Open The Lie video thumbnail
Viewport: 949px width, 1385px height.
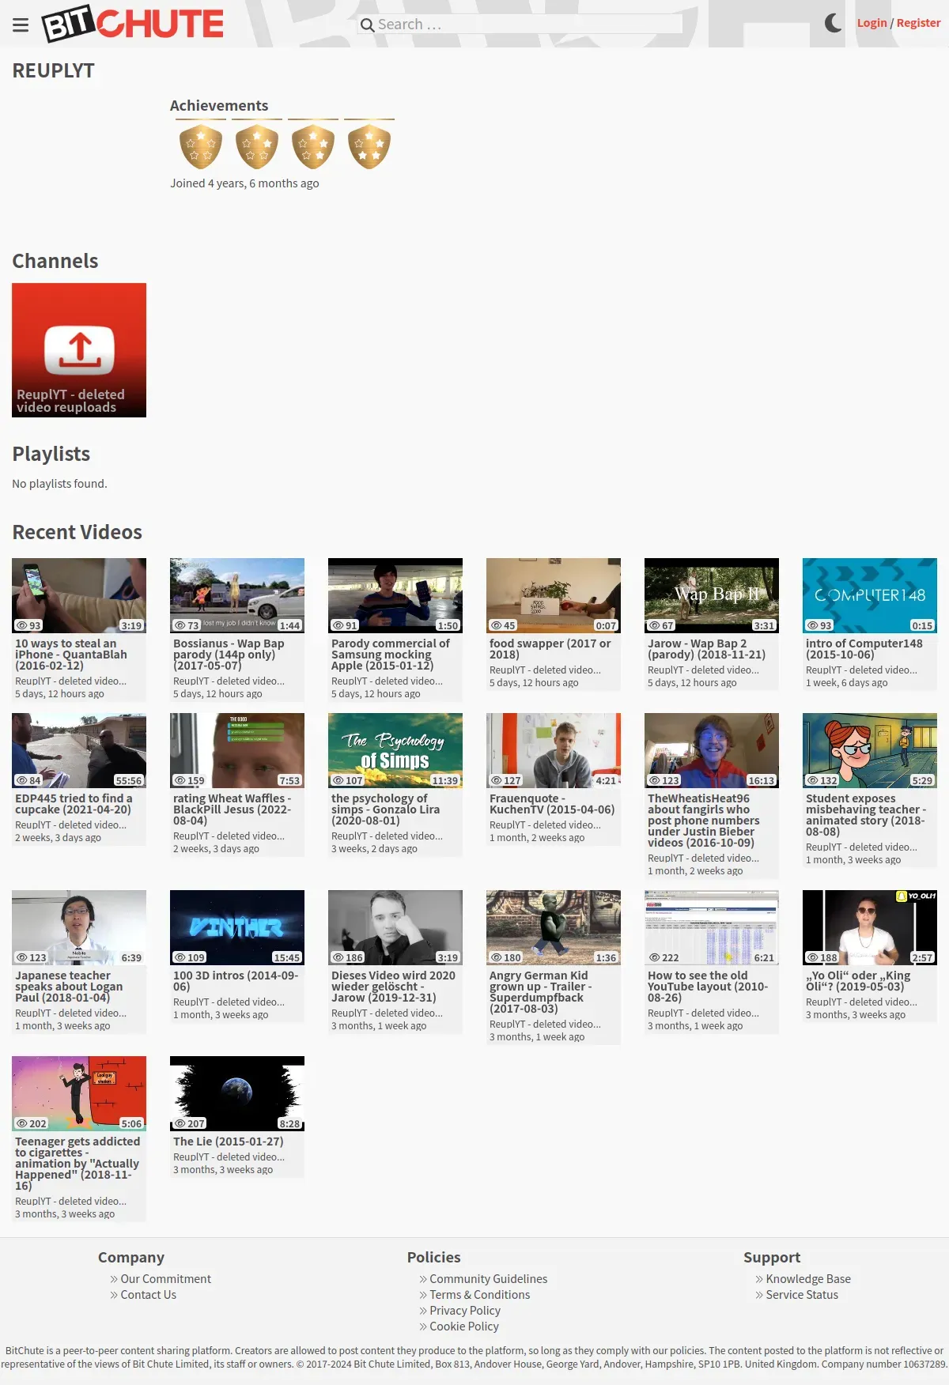(x=237, y=1093)
